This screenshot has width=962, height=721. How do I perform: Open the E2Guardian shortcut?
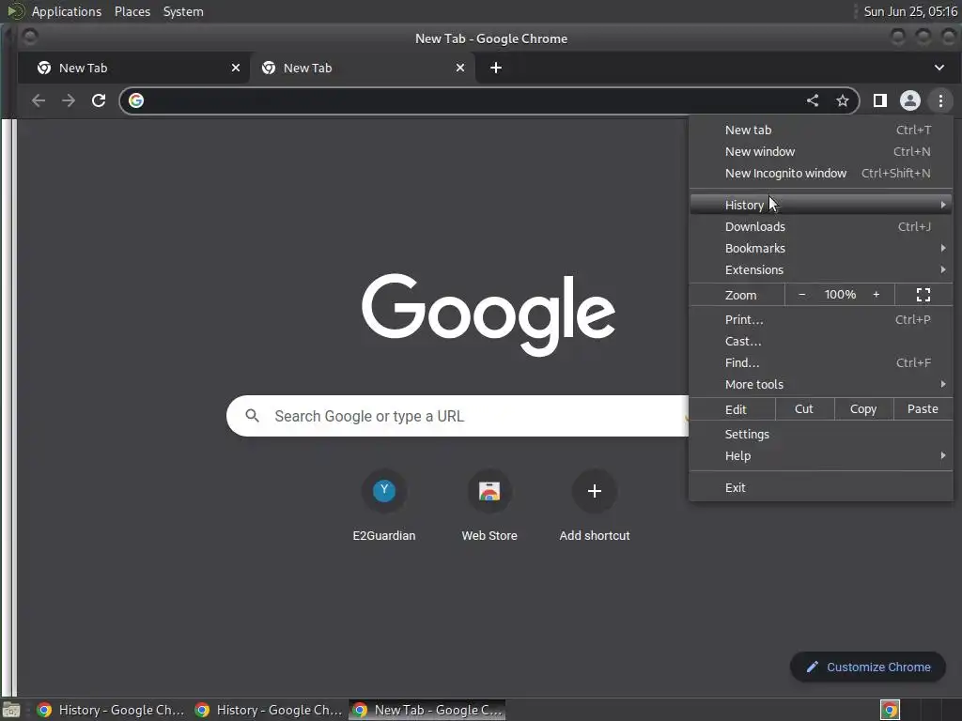point(384,506)
